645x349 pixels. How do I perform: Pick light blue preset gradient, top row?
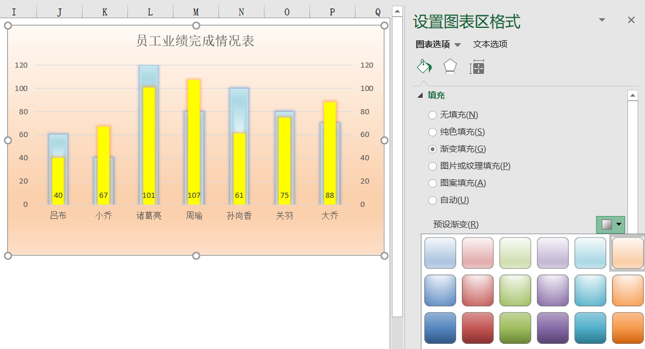coord(440,253)
